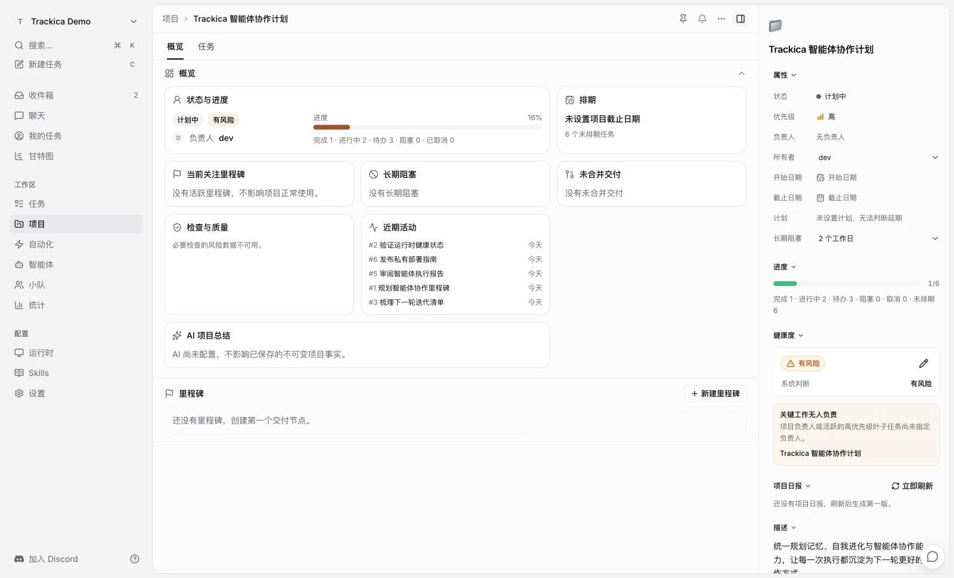
Task: Assign a lead via 无负责人
Action: [830, 137]
